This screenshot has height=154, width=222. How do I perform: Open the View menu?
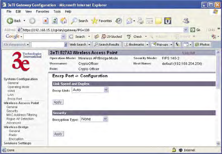28,11
